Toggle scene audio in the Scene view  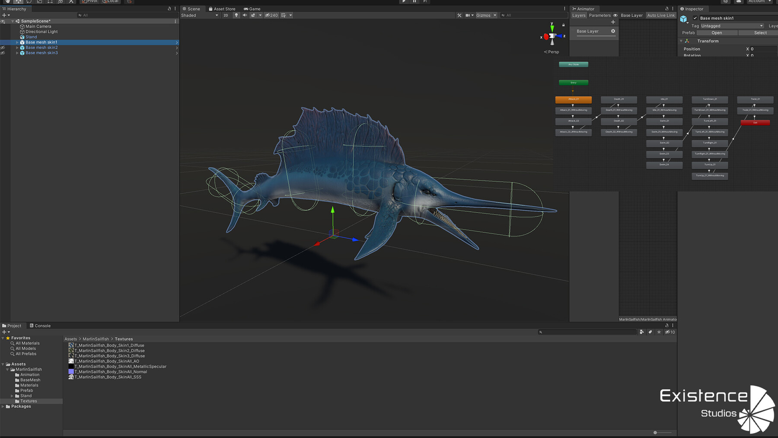point(245,15)
